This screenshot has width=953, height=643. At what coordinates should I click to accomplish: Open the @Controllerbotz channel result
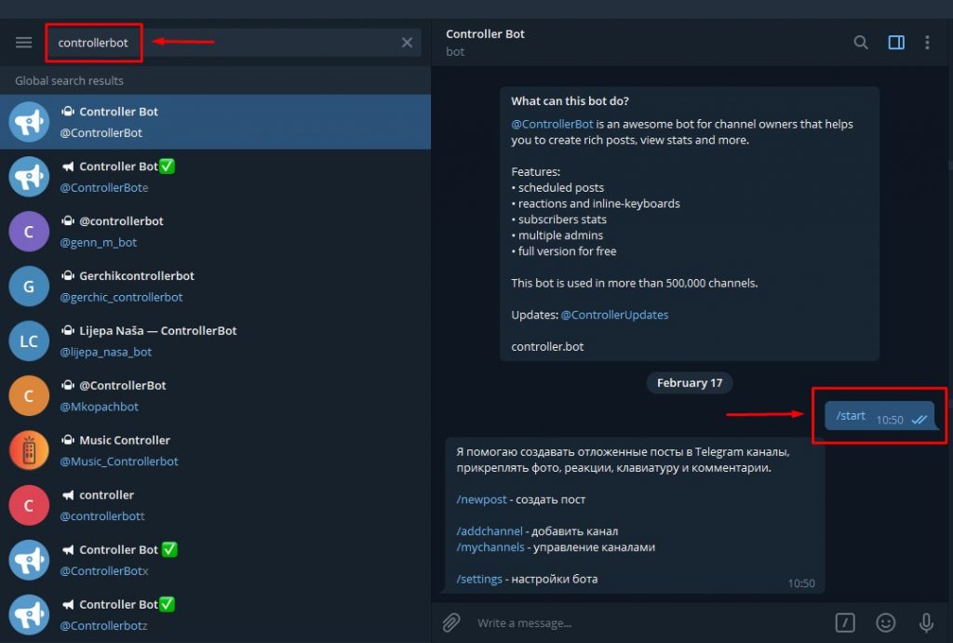click(x=215, y=614)
